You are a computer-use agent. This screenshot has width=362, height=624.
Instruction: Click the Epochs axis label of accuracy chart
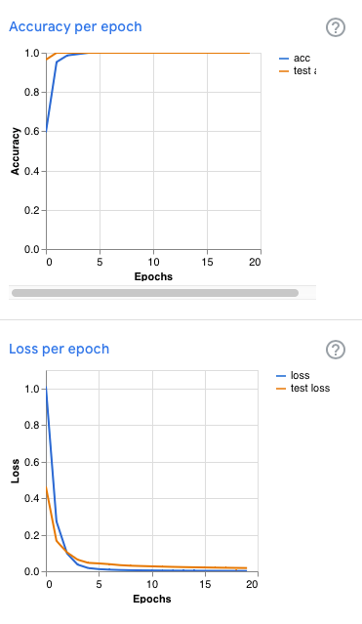coord(153,276)
